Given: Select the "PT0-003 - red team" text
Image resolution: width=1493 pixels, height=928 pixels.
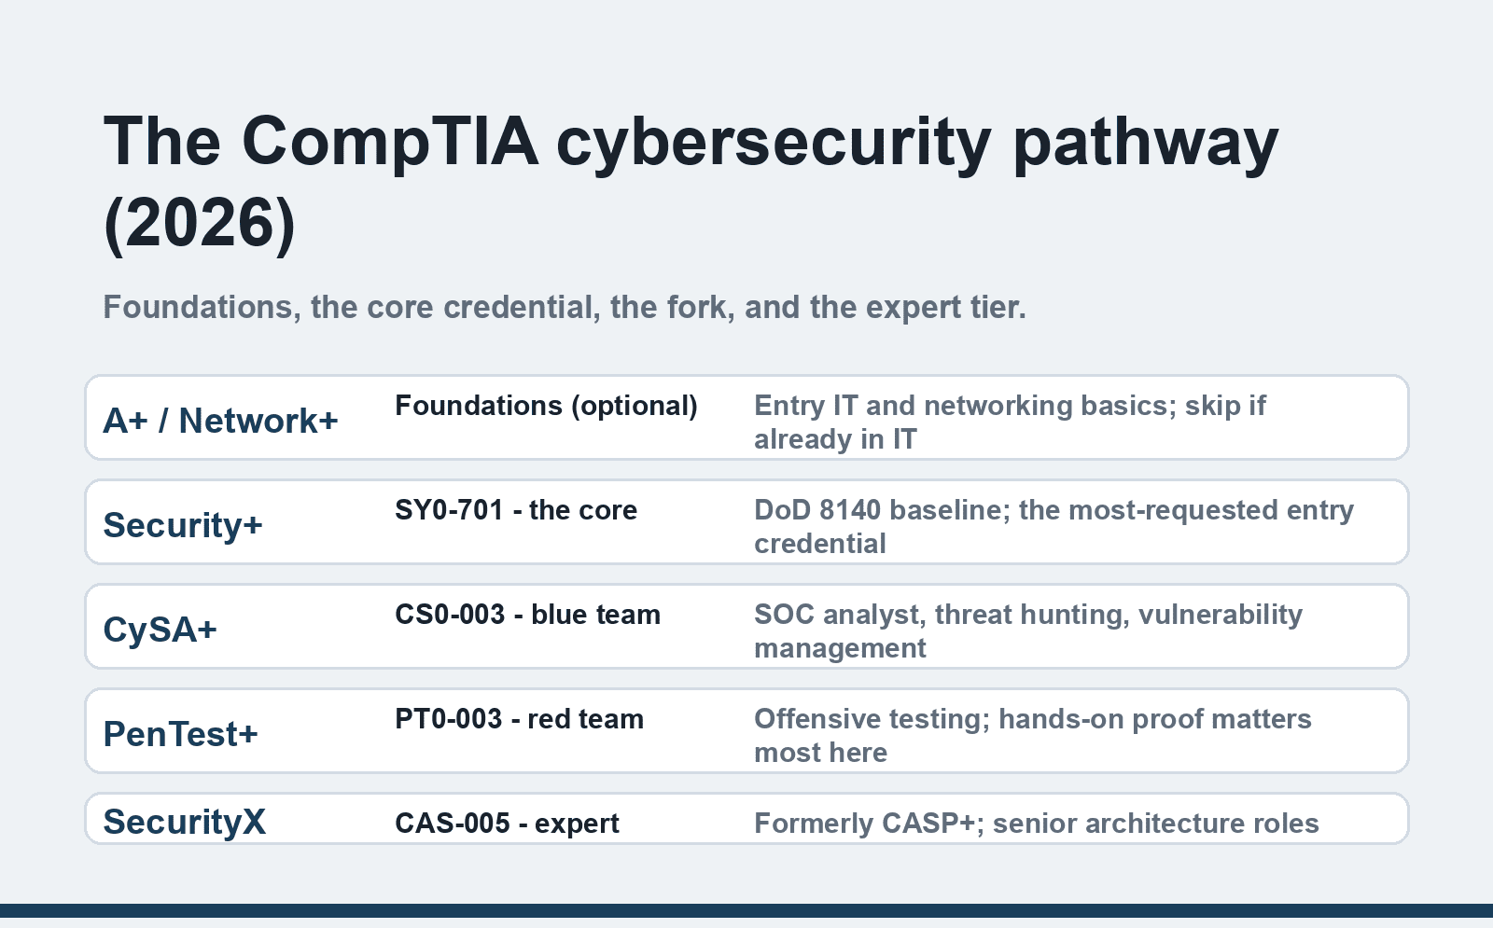Looking at the screenshot, I should [x=519, y=719].
